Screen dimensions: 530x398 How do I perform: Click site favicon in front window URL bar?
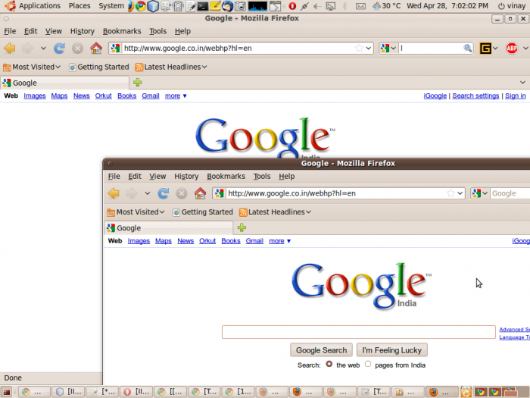(220, 193)
